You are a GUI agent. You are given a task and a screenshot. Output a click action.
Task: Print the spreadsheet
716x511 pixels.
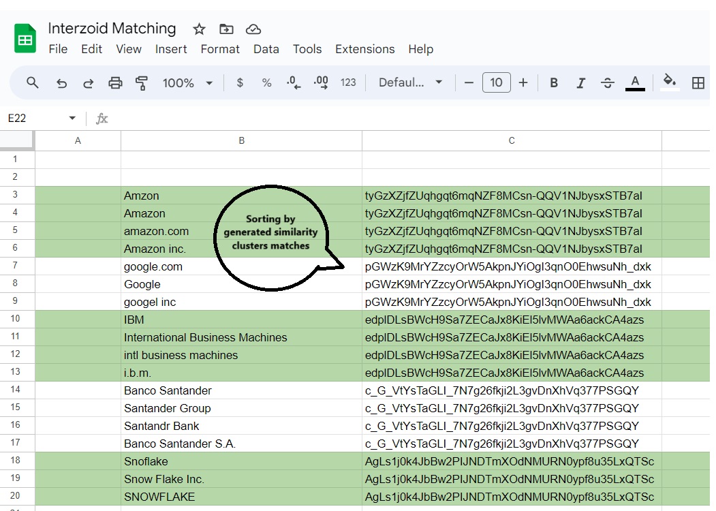[x=115, y=82]
